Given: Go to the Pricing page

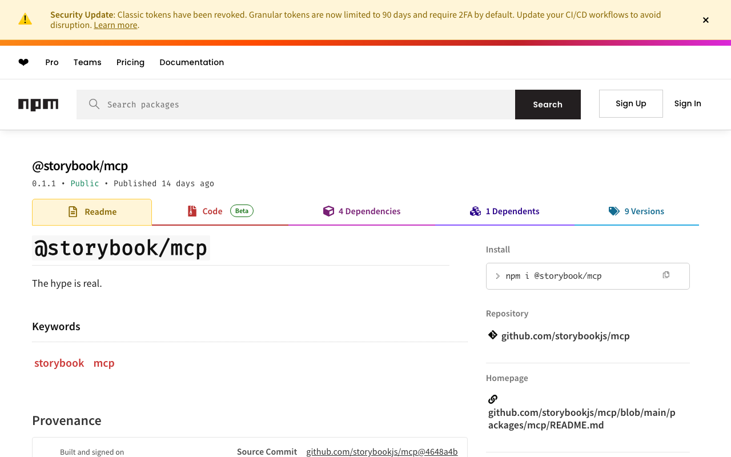Looking at the screenshot, I should point(130,62).
